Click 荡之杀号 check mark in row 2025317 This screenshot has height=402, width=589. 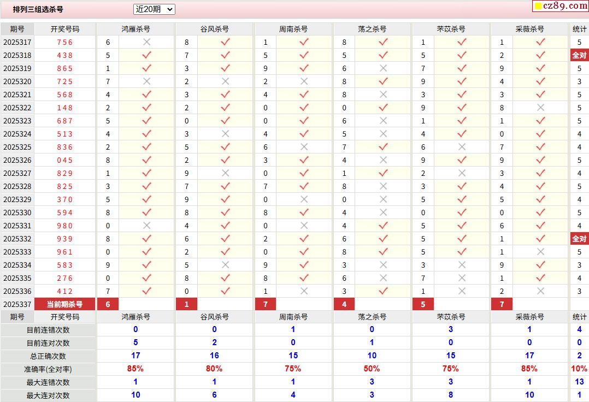tap(383, 42)
